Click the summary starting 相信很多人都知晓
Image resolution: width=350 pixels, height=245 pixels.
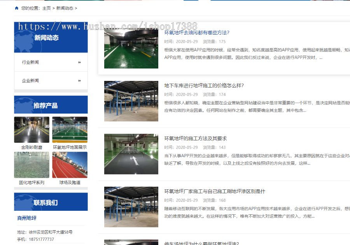(257, 107)
